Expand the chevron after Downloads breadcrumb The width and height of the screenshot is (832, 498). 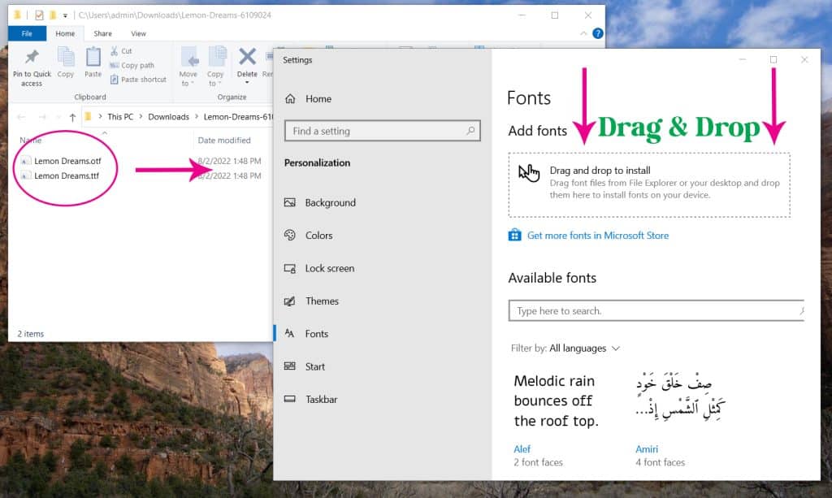pyautogui.click(x=197, y=117)
